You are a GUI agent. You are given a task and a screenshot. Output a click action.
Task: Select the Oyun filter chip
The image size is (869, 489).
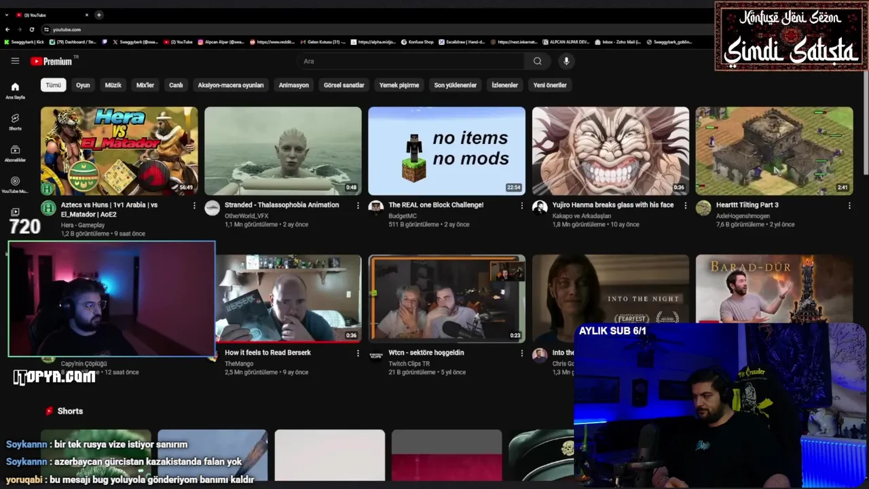click(x=83, y=85)
